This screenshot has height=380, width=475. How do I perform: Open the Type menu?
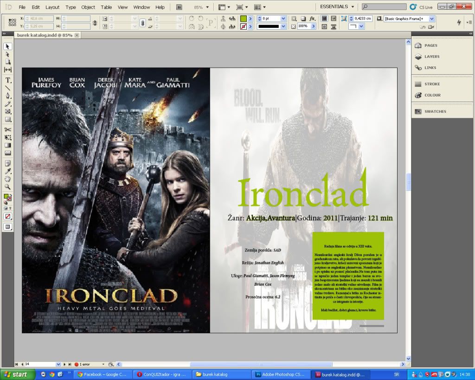(x=71, y=7)
